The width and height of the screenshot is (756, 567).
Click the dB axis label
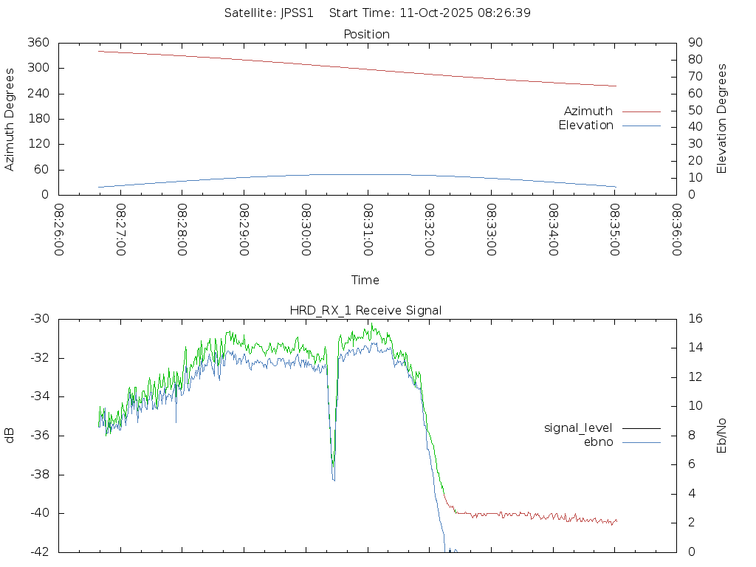coord(10,436)
